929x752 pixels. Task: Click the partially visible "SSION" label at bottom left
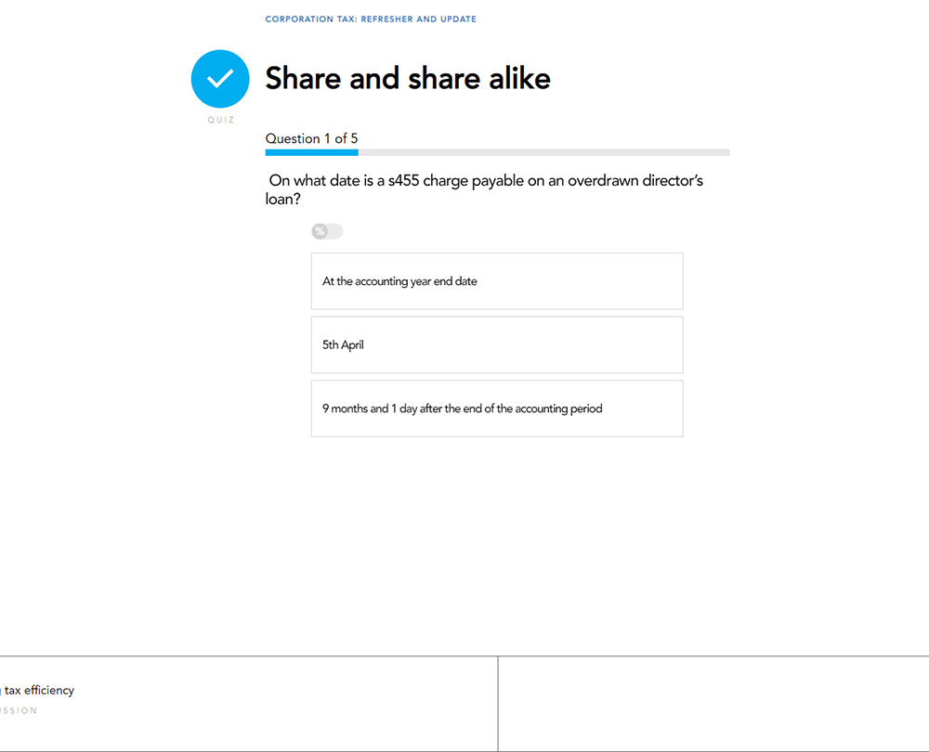[19, 711]
